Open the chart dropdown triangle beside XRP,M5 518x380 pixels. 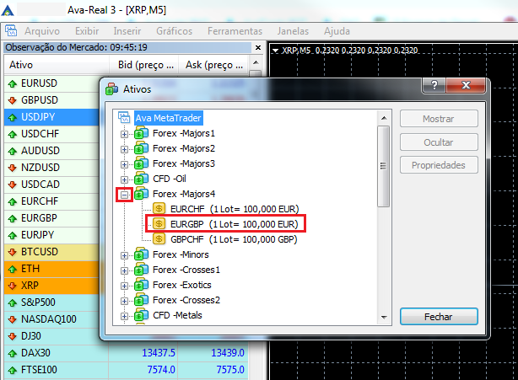click(275, 51)
